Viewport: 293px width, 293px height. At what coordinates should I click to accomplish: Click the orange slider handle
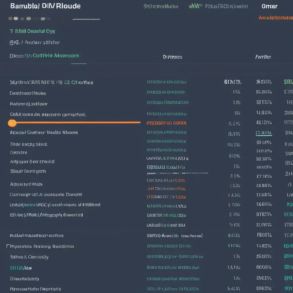(x=12, y=123)
